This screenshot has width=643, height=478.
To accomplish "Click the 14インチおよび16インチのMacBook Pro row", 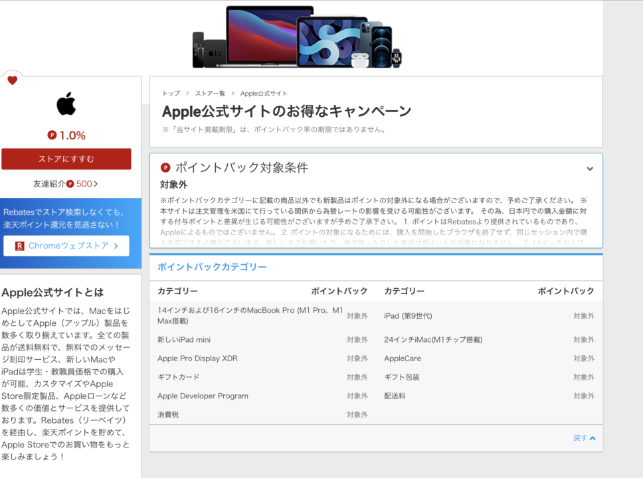I will [262, 315].
